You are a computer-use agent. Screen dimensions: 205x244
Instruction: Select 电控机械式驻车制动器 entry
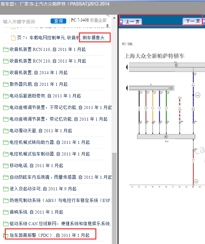(50, 154)
